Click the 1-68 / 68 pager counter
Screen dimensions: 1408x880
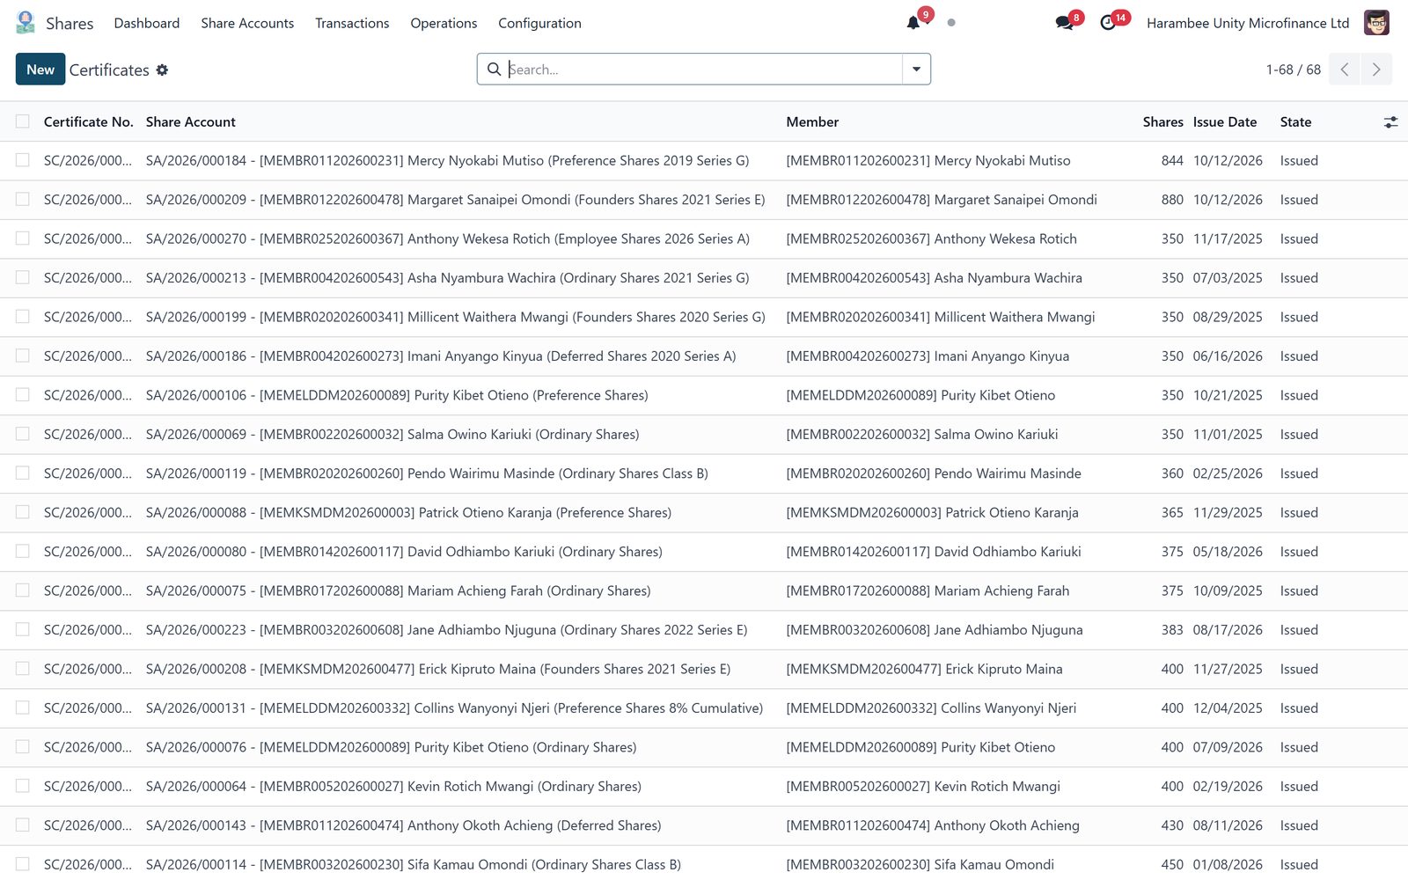coord(1293,70)
